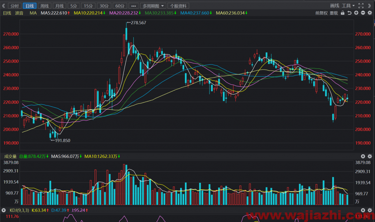
Task: Click the MA20:228.232 value
Action: point(125,13)
